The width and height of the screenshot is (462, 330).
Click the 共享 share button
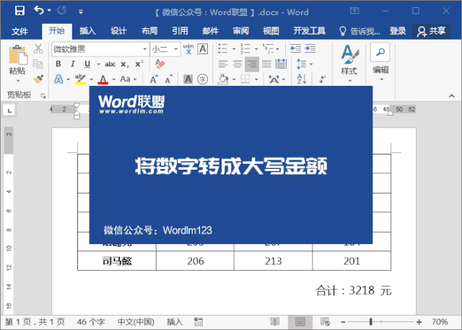[x=431, y=31]
